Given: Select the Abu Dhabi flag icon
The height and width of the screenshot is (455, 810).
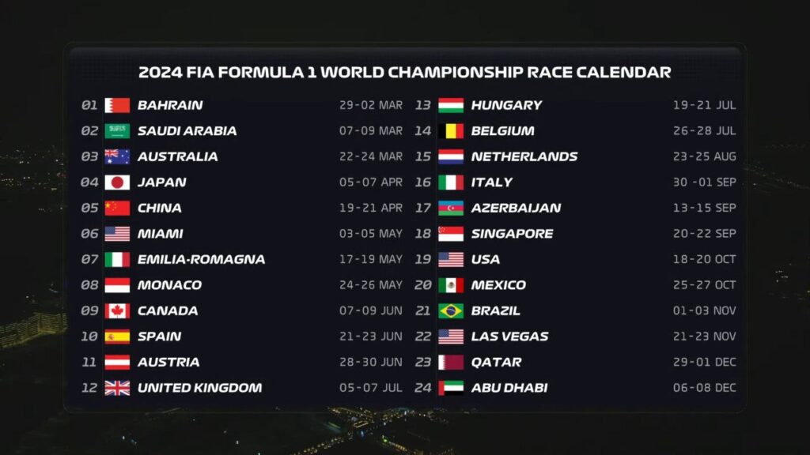Looking at the screenshot, I should (451, 388).
